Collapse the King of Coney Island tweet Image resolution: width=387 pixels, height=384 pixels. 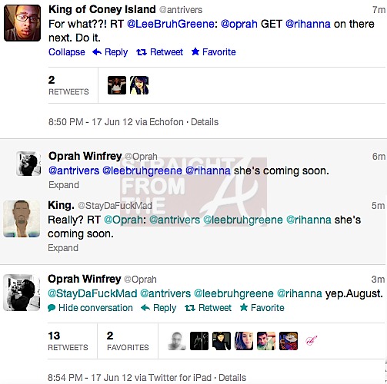click(x=67, y=52)
